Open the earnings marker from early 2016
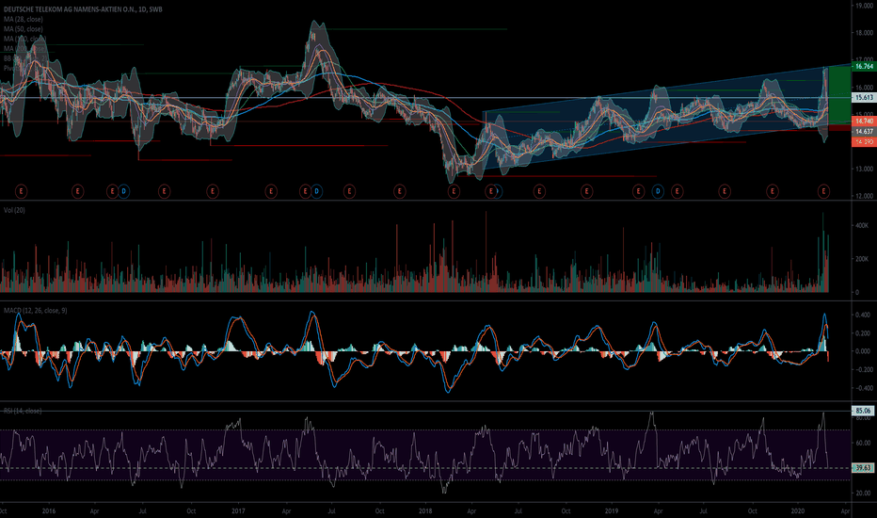This screenshot has width=877, height=518. point(78,191)
